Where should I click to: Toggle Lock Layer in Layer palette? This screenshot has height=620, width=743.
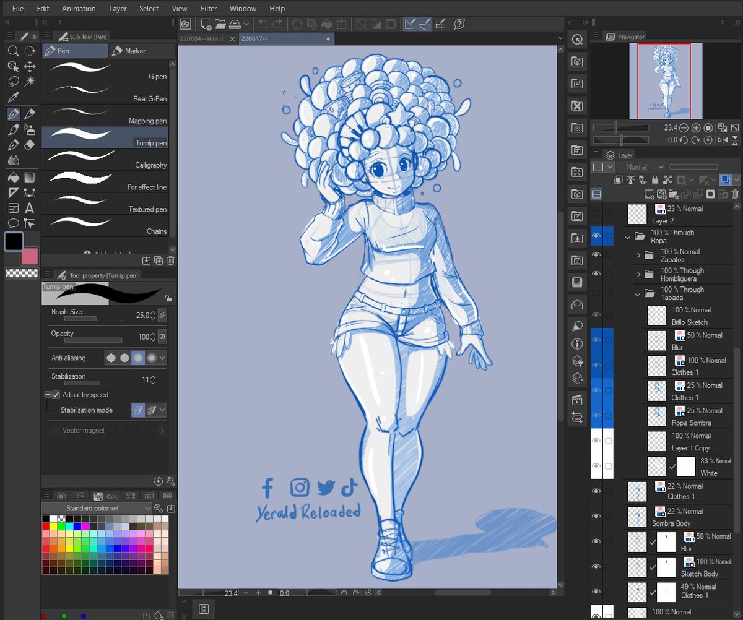click(x=655, y=180)
